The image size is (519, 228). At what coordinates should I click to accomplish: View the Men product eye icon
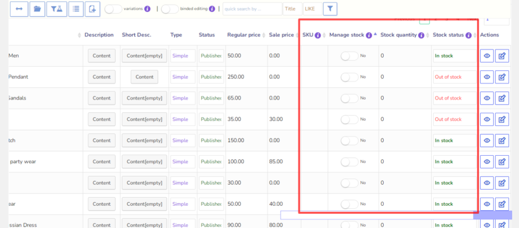tap(487, 56)
